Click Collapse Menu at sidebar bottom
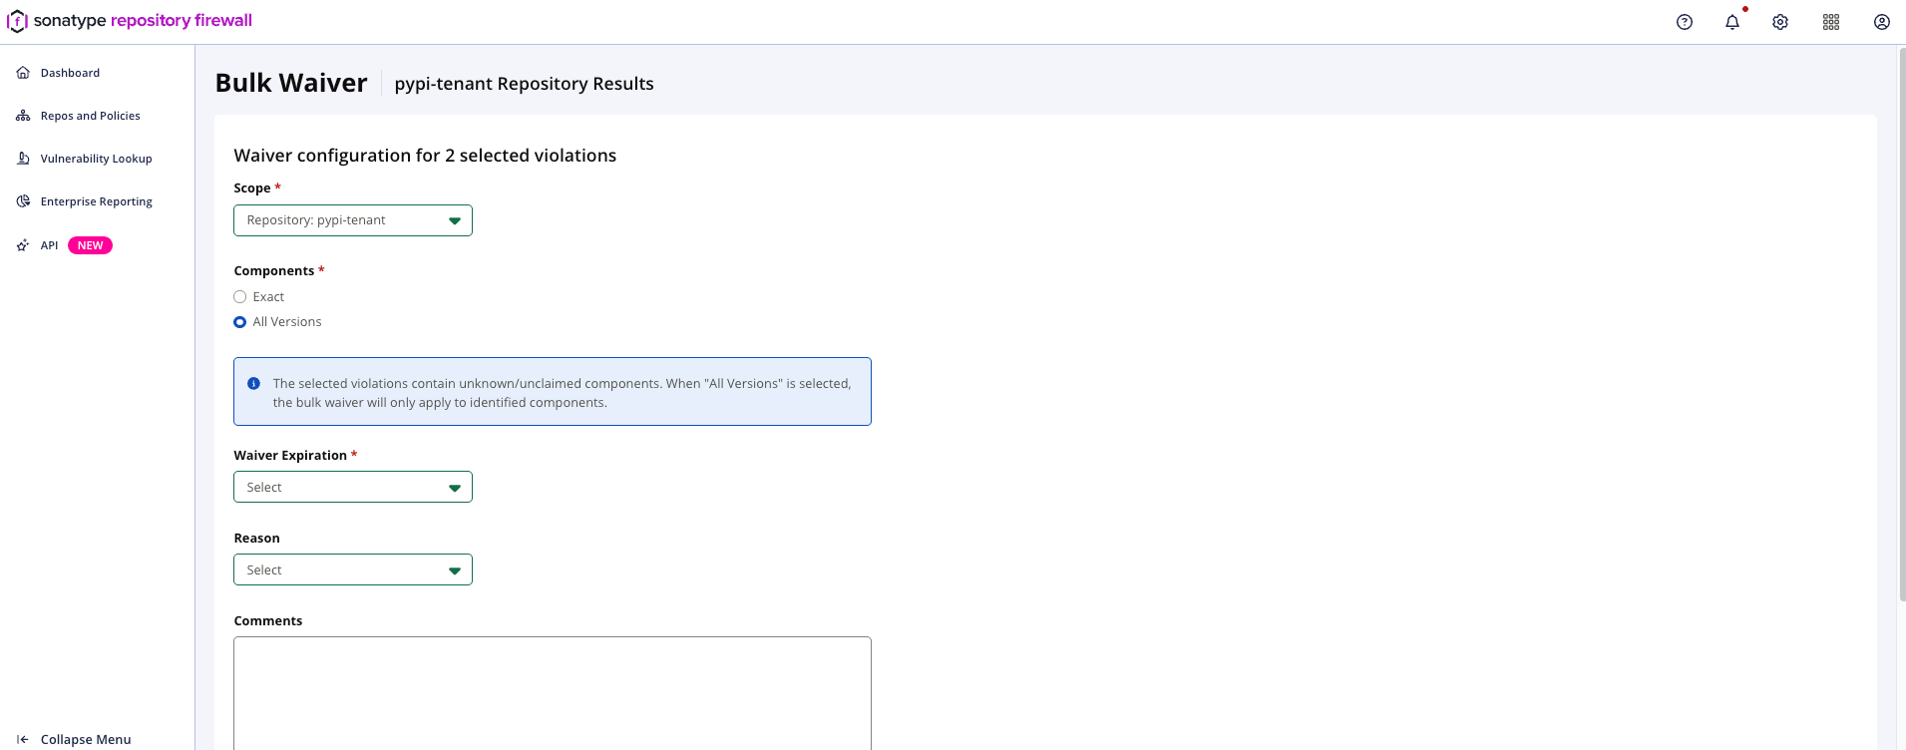 pos(86,740)
